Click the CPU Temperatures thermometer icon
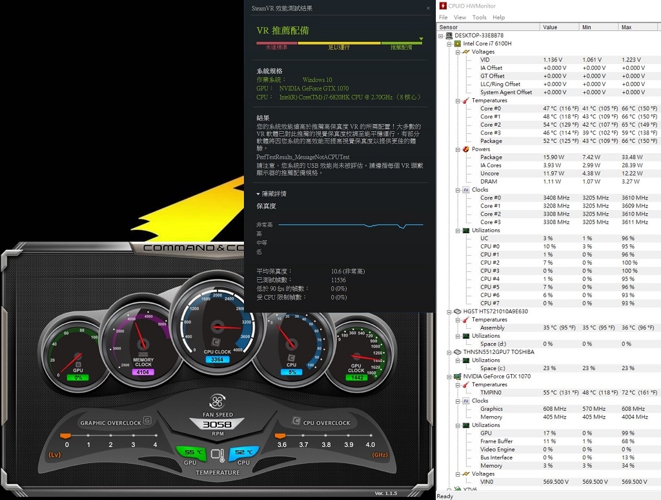The width and height of the screenshot is (661, 500). [466, 100]
